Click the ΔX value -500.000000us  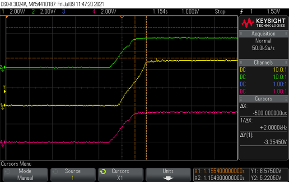click(x=270, y=113)
